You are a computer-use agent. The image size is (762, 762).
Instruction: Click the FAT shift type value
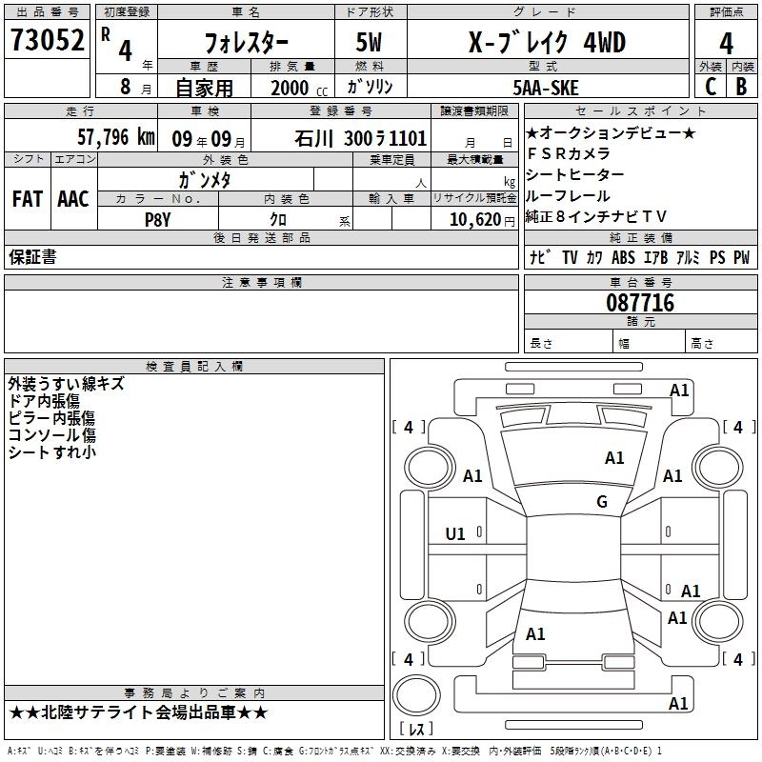27,198
